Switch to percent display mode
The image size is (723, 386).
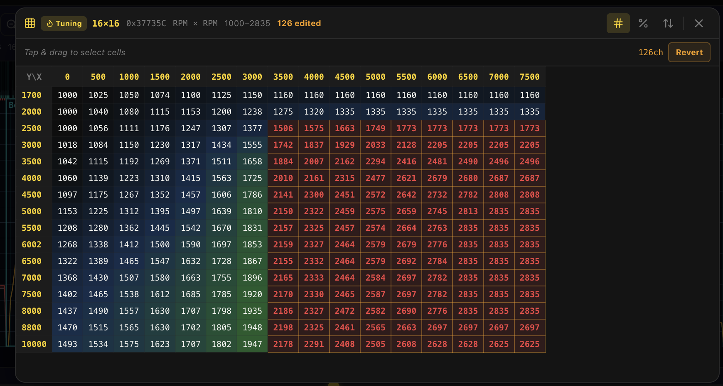pyautogui.click(x=643, y=23)
